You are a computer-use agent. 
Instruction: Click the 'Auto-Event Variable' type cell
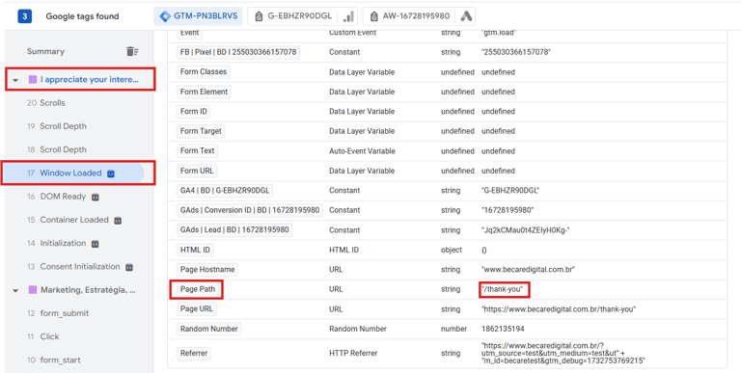(362, 151)
